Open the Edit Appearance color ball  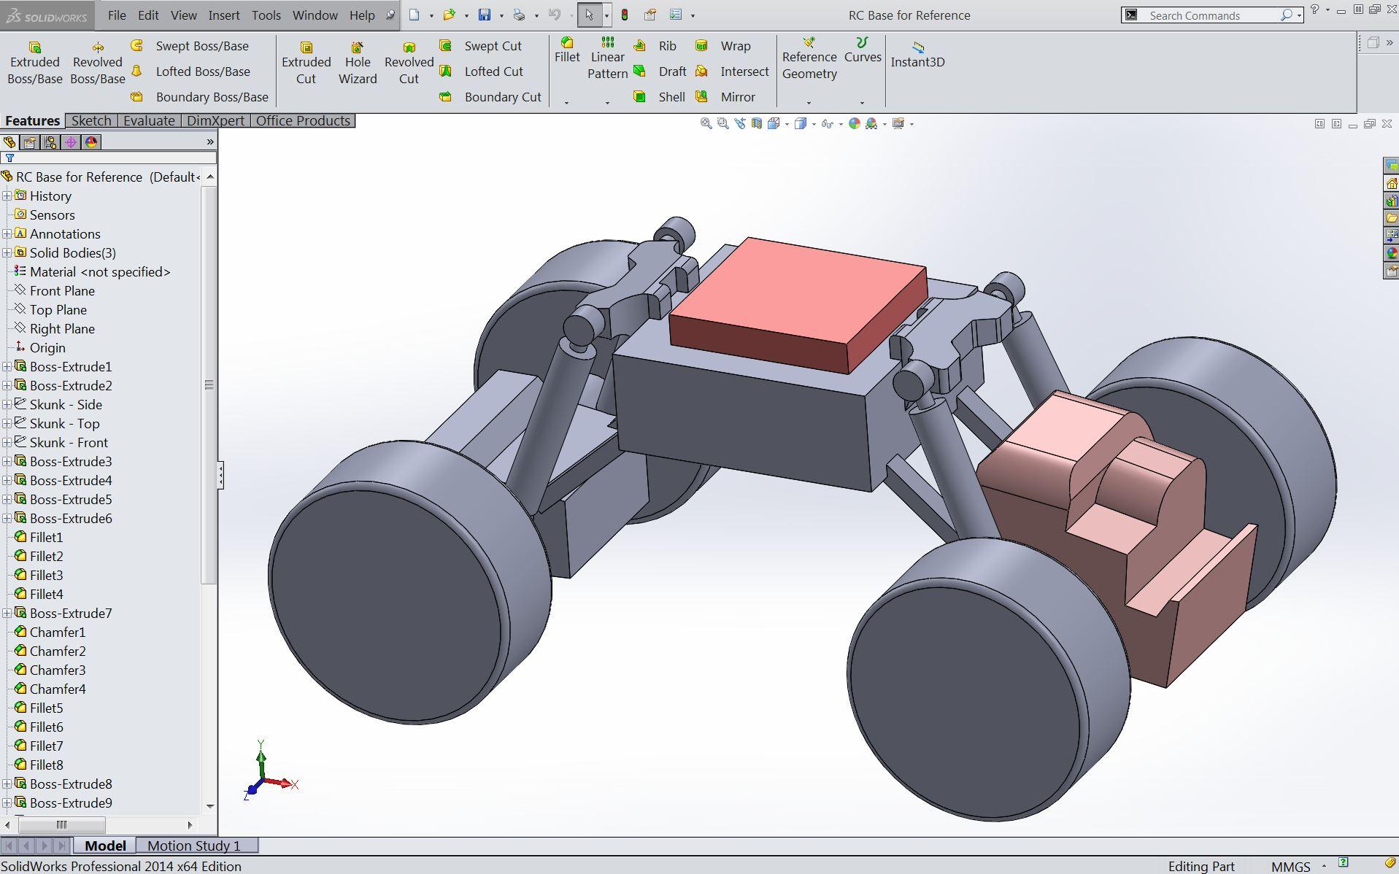pyautogui.click(x=854, y=124)
